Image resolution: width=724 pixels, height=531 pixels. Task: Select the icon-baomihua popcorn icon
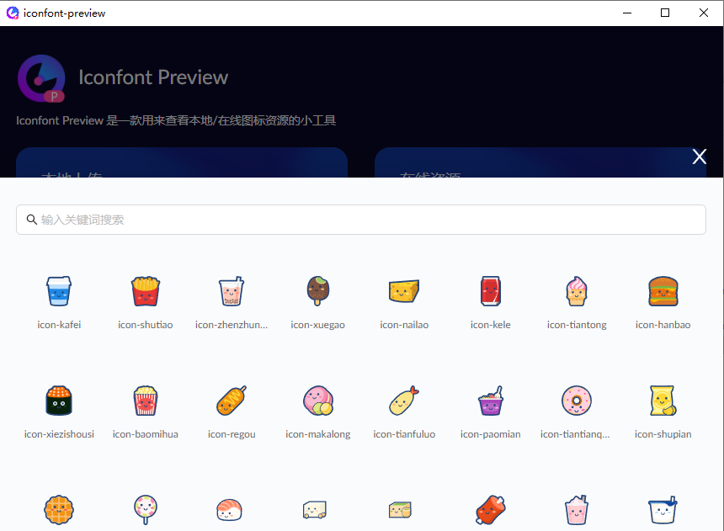146,401
